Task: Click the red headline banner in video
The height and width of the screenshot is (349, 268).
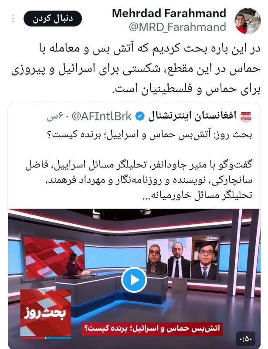Action: click(152, 329)
